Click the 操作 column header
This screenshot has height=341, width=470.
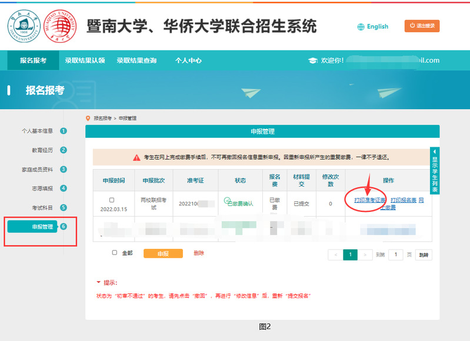tap(388, 180)
